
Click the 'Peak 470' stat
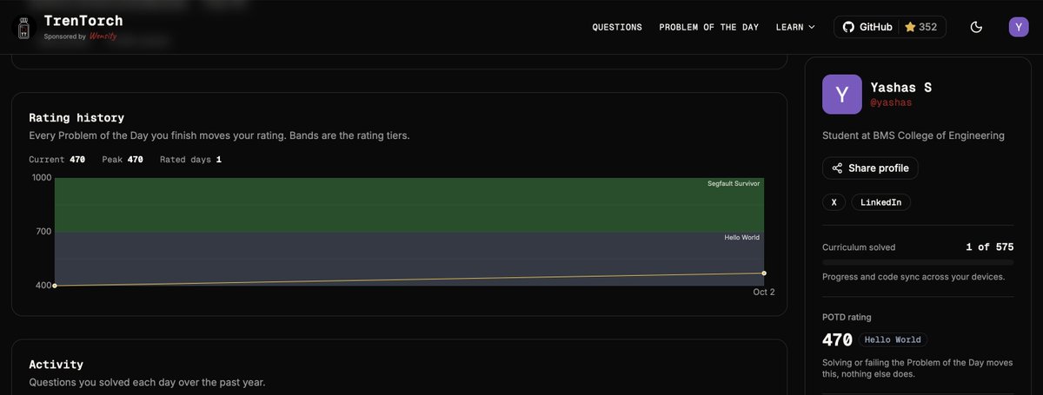click(124, 160)
